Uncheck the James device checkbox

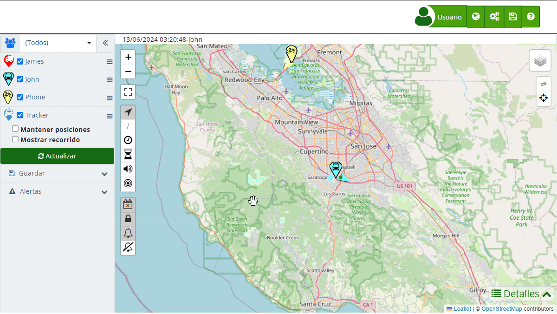pos(20,61)
